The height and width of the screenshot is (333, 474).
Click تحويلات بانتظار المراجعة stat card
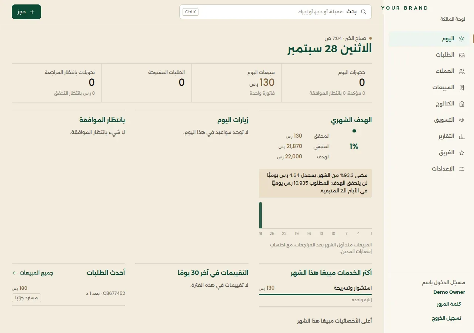(57, 83)
